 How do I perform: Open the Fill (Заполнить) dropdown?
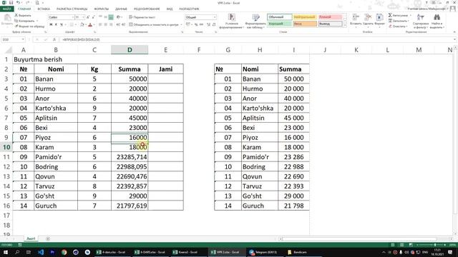399,21
